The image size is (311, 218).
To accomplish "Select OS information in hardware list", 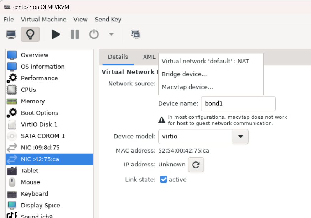I will click(50, 67).
